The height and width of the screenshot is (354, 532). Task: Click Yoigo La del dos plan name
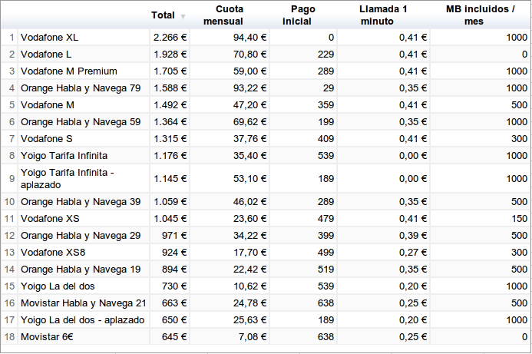coord(58,286)
